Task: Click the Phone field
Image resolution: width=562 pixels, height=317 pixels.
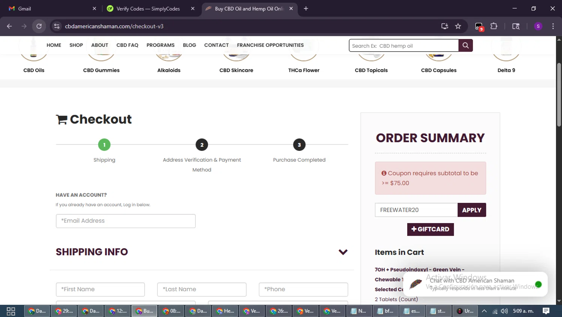Action: 303,289
